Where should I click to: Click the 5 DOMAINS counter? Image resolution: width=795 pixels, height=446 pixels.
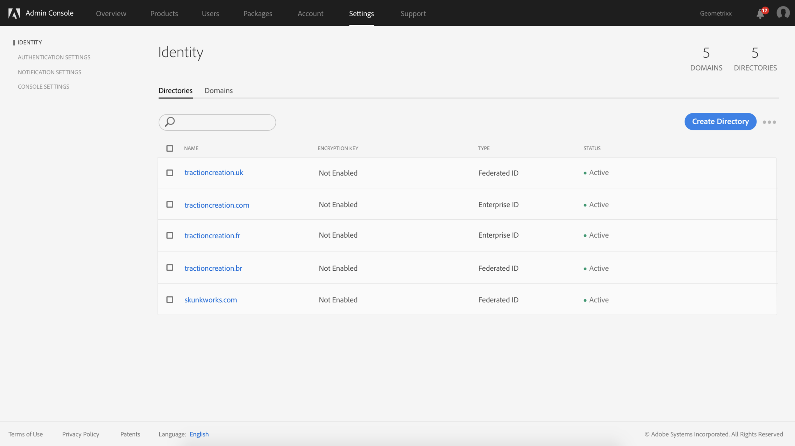pos(706,59)
